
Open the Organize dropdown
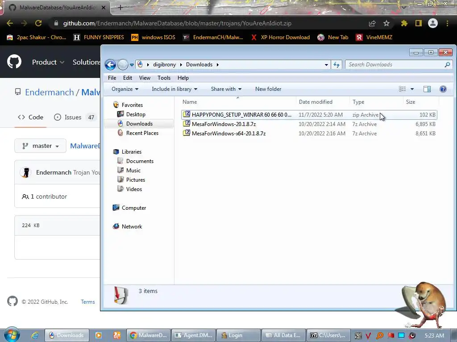tap(125, 89)
